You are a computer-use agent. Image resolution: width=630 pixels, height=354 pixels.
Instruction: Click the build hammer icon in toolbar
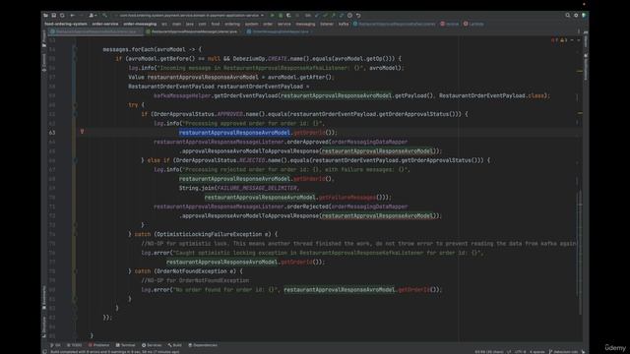[104, 16]
